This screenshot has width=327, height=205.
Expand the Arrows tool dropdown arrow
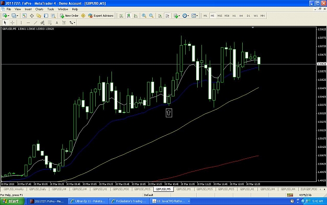click(74, 23)
